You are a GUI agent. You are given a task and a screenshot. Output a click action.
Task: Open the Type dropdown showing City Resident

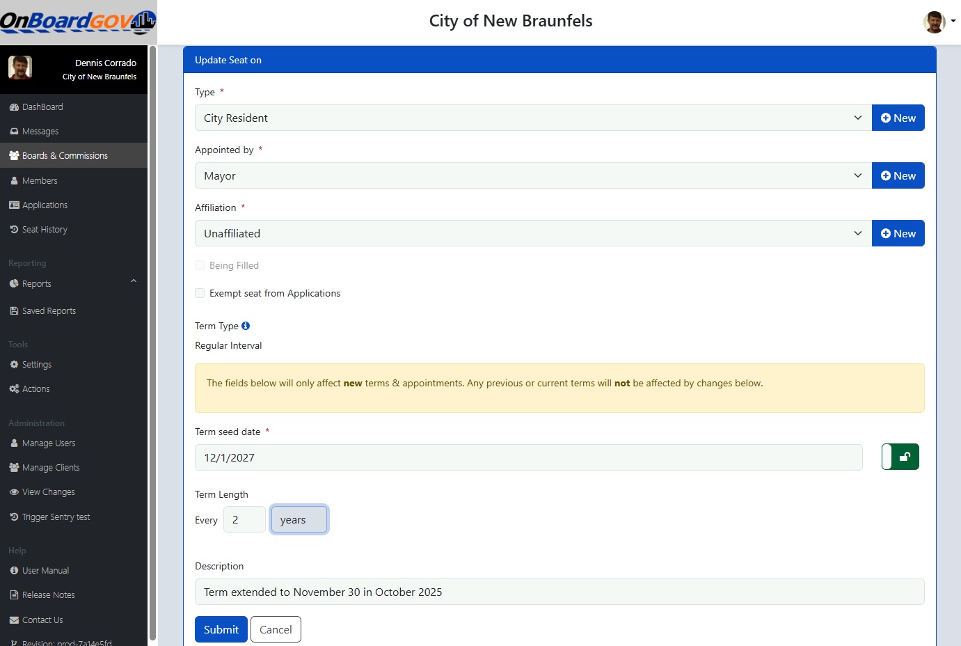click(x=533, y=118)
